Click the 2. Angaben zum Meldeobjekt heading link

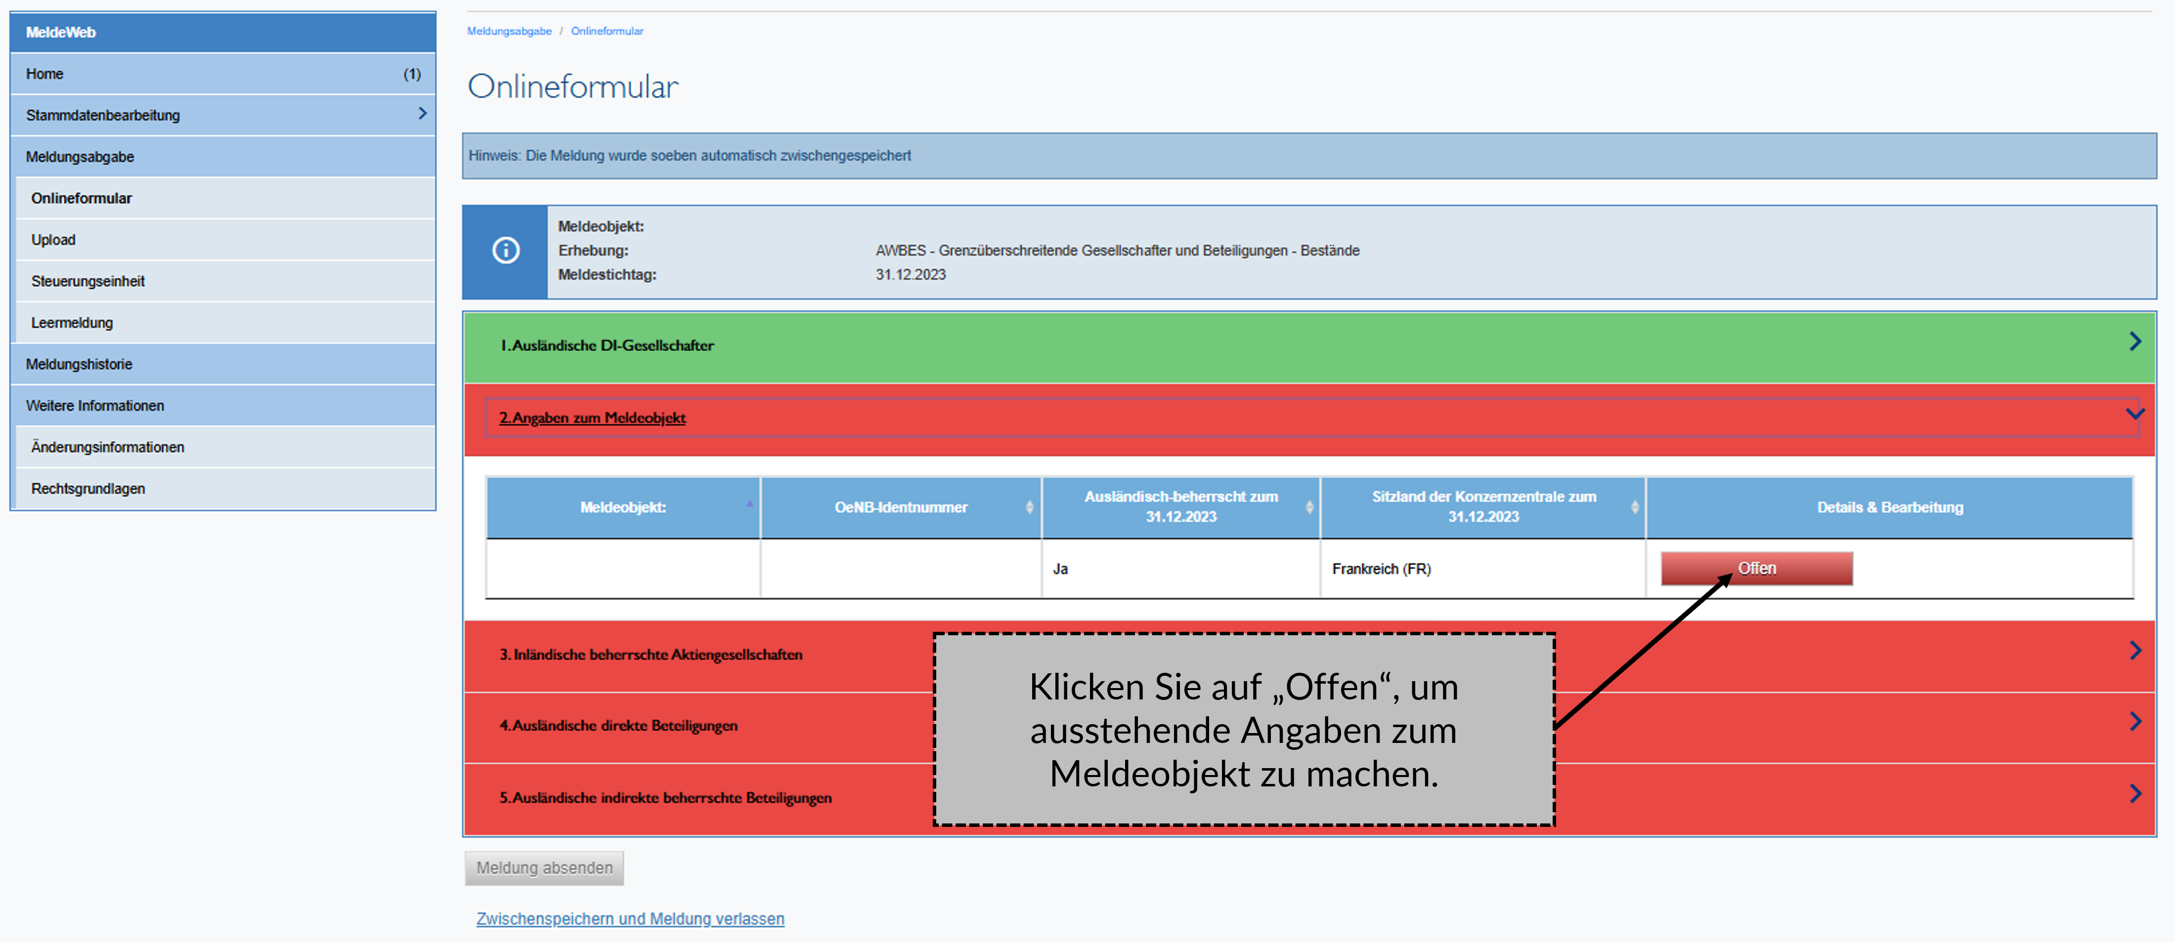[592, 418]
